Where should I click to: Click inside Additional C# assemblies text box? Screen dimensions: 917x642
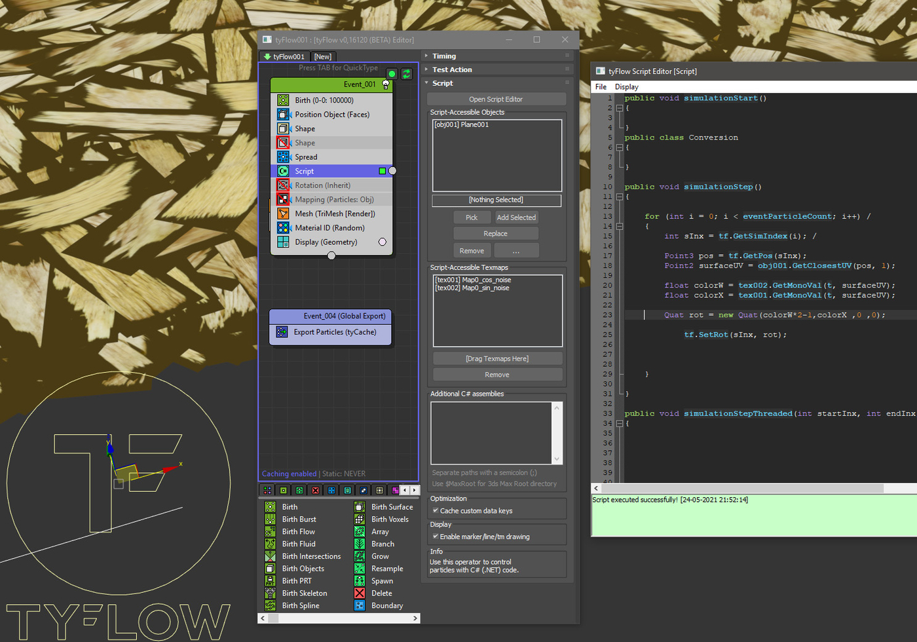pos(492,433)
